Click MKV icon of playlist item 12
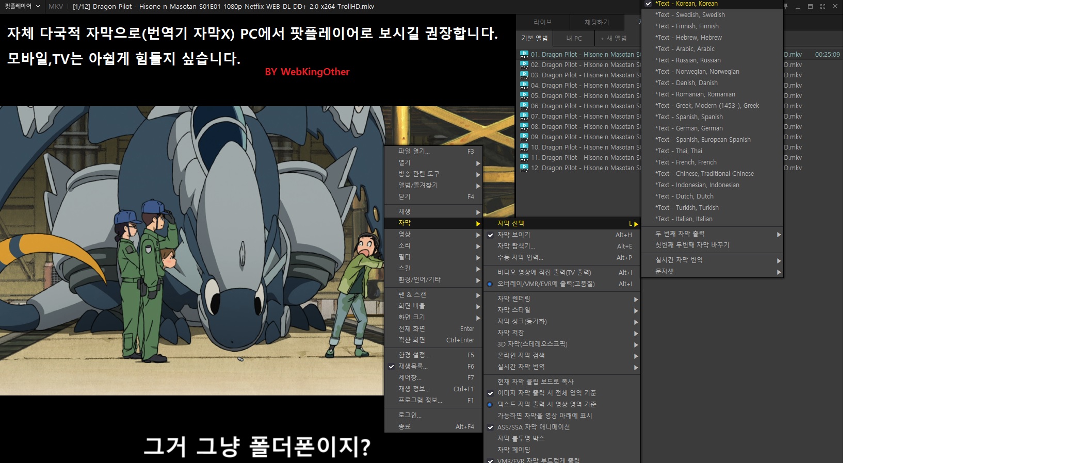Image resolution: width=1065 pixels, height=463 pixels. point(524,168)
